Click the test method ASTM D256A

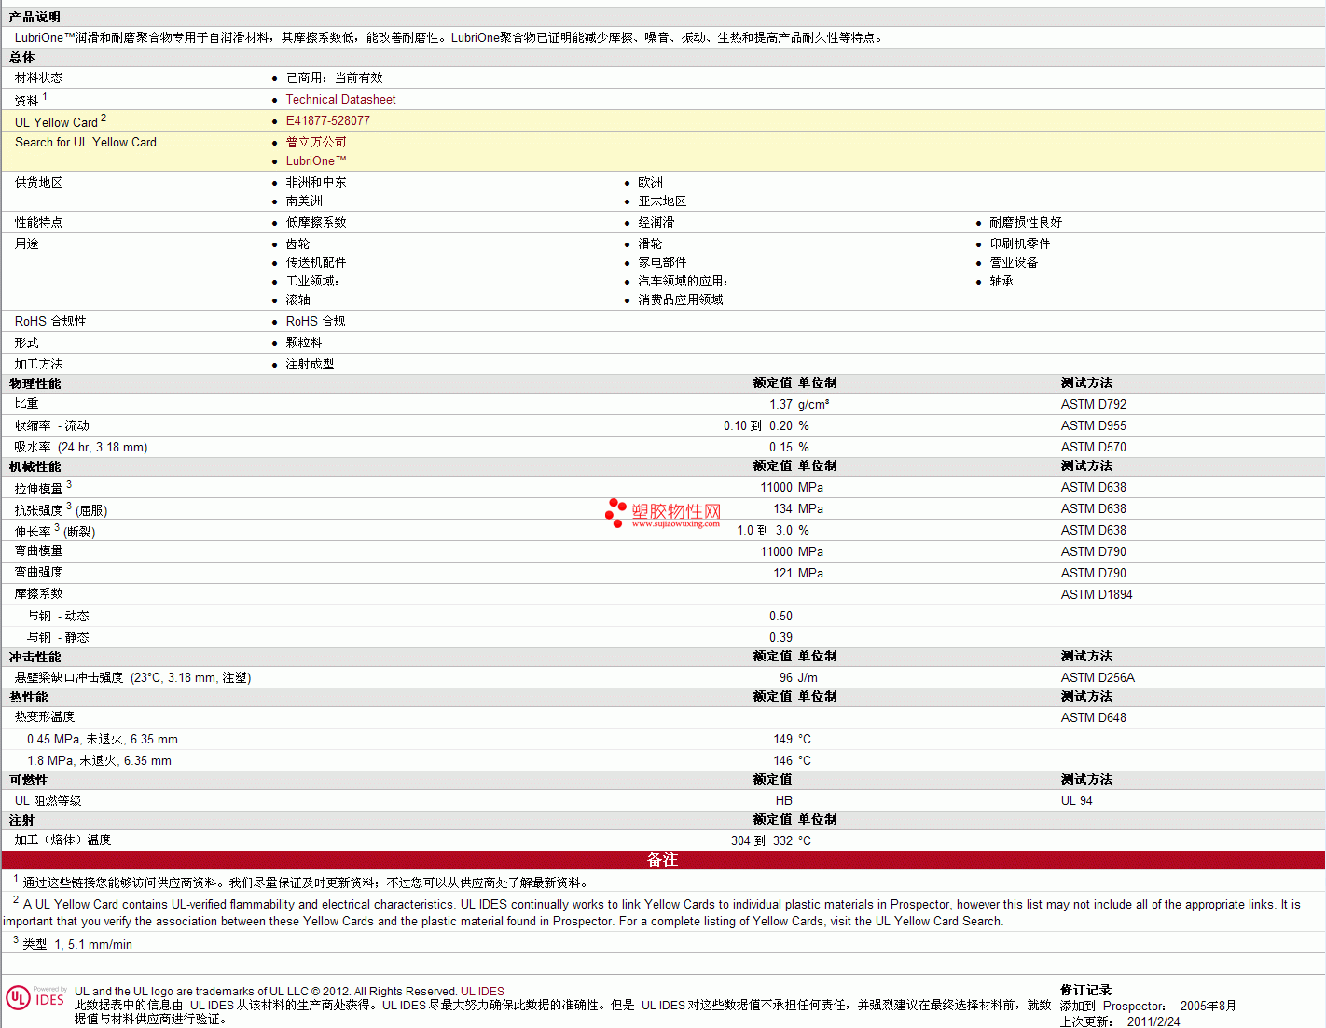click(x=1098, y=677)
